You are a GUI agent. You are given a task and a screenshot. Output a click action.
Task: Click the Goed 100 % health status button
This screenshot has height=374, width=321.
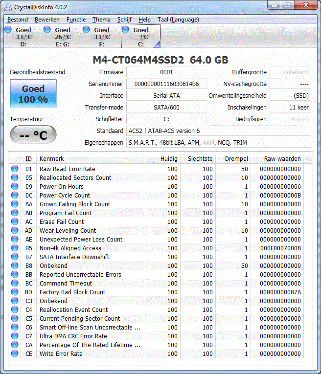pos(33,93)
